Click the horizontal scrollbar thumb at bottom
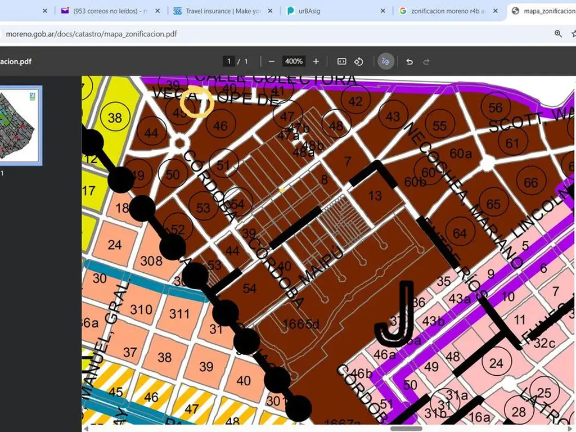Image resolution: width=576 pixels, height=432 pixels. tap(406, 429)
